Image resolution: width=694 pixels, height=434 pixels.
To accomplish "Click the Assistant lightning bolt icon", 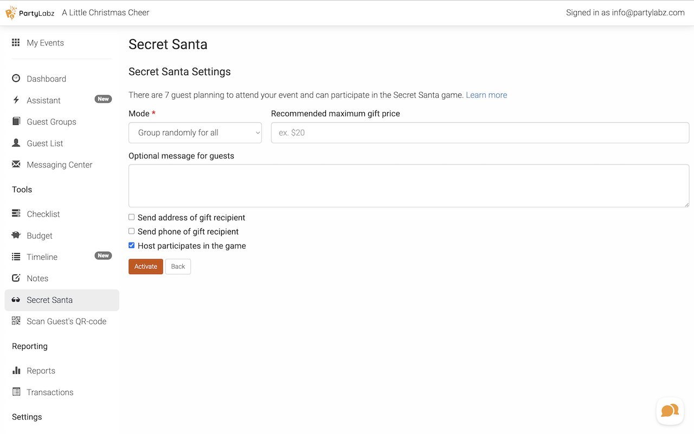I will (16, 100).
